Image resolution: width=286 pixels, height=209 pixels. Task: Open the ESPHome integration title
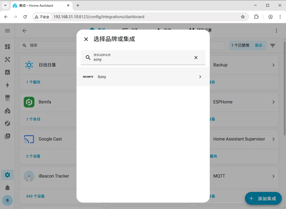point(223,102)
